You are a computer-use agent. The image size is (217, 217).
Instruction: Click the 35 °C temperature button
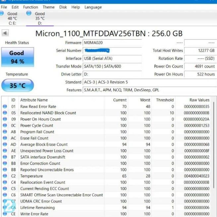[x=18, y=85]
